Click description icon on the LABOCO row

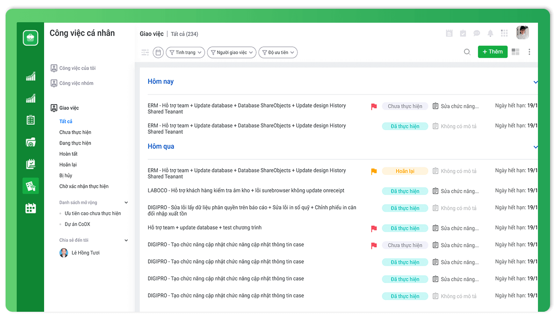pyautogui.click(x=435, y=191)
